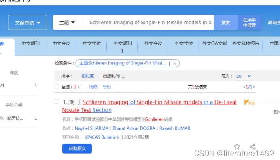Image resolution: width=280 pixels, height=160 pixels.
Task: Sort results by 相似度
Action: pos(88,76)
